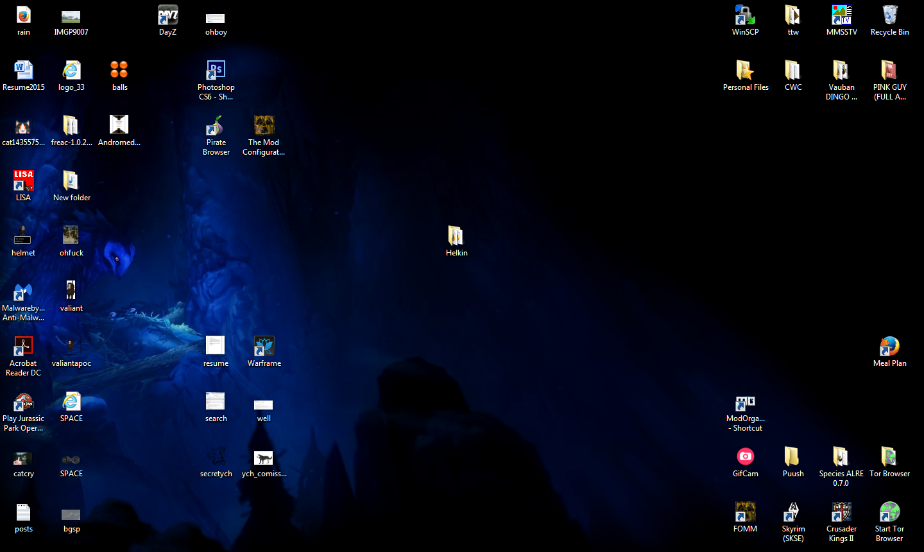Click the logo_33 Internet Explorer file
The image size is (924, 552).
[71, 70]
